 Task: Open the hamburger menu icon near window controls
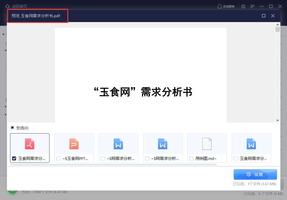pos(253,6)
